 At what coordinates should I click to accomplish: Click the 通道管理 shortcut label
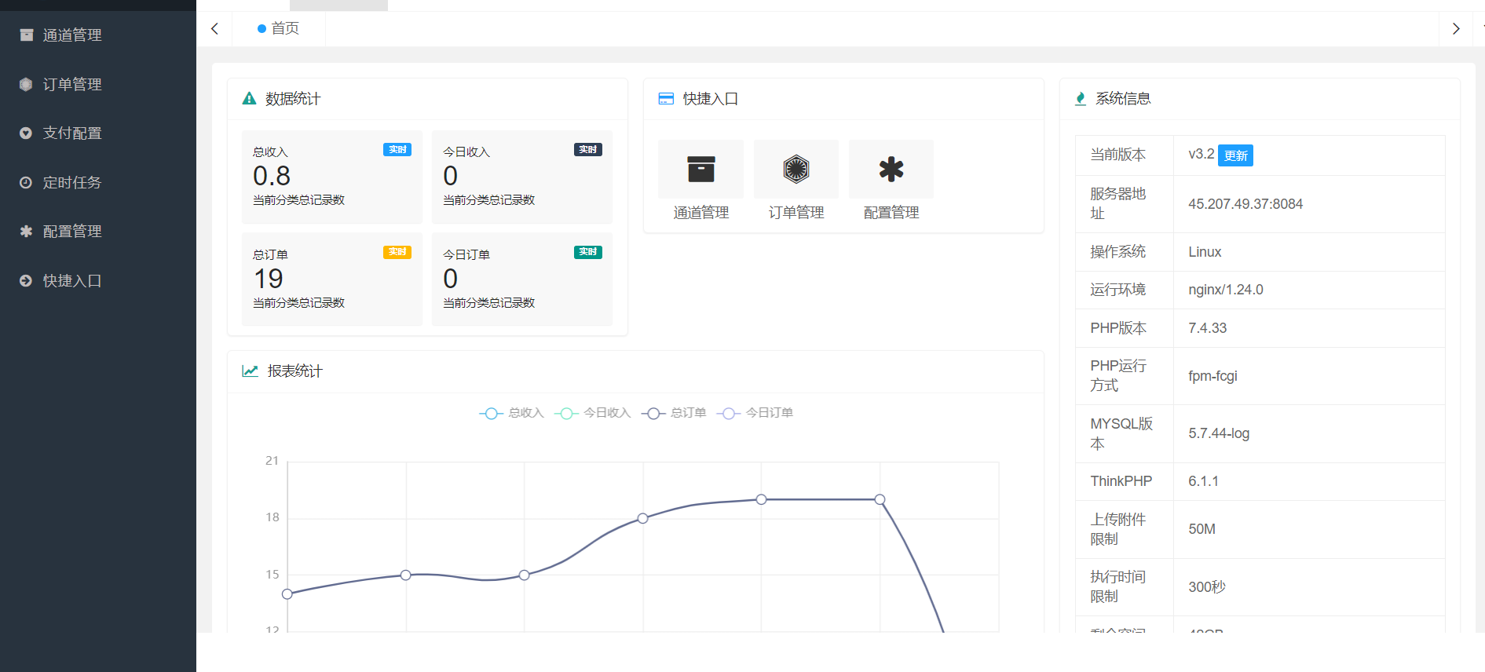pyautogui.click(x=700, y=213)
